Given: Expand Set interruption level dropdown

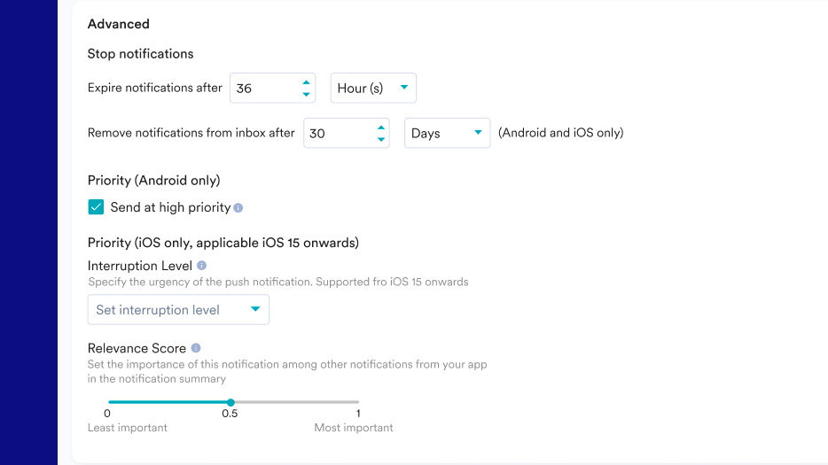Looking at the screenshot, I should tap(178, 310).
